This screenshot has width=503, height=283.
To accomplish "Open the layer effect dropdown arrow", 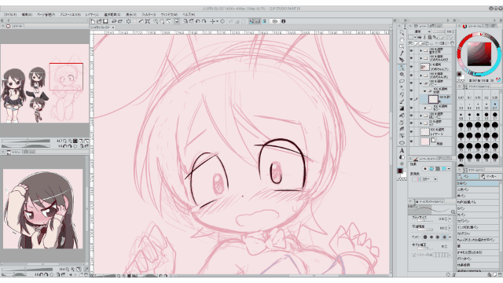I will 449,168.
